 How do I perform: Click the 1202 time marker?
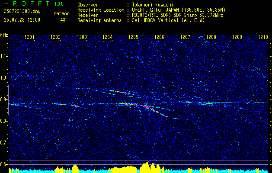pos(55,37)
